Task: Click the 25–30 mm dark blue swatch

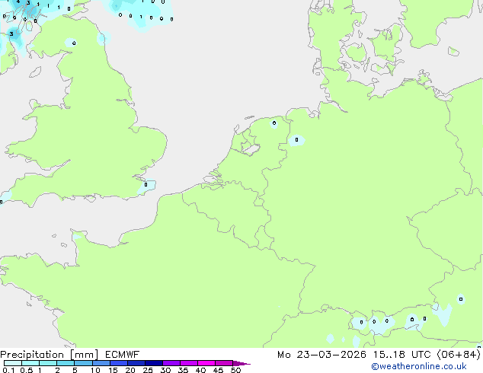Action: click(154, 363)
